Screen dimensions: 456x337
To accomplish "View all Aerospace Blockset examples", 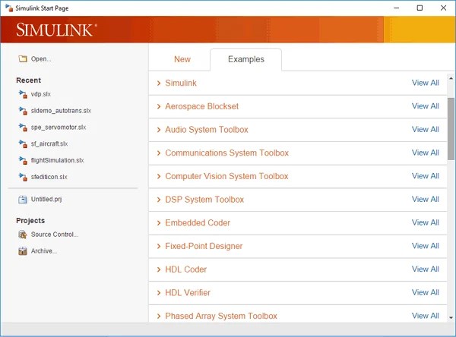I will [x=425, y=106].
